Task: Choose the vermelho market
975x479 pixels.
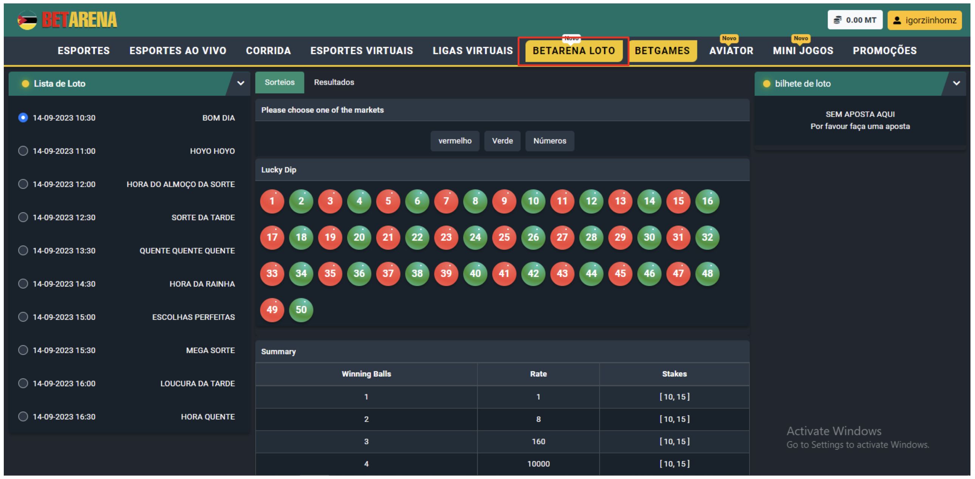Action: coord(455,141)
